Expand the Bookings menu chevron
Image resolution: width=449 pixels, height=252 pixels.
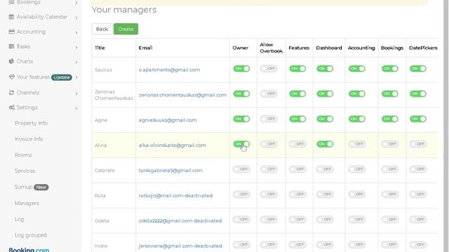[76, 3]
